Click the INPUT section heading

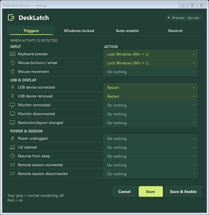coord(15,47)
